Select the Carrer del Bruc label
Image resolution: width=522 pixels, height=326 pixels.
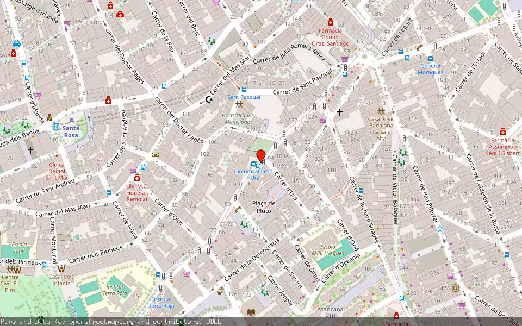pos(189,18)
